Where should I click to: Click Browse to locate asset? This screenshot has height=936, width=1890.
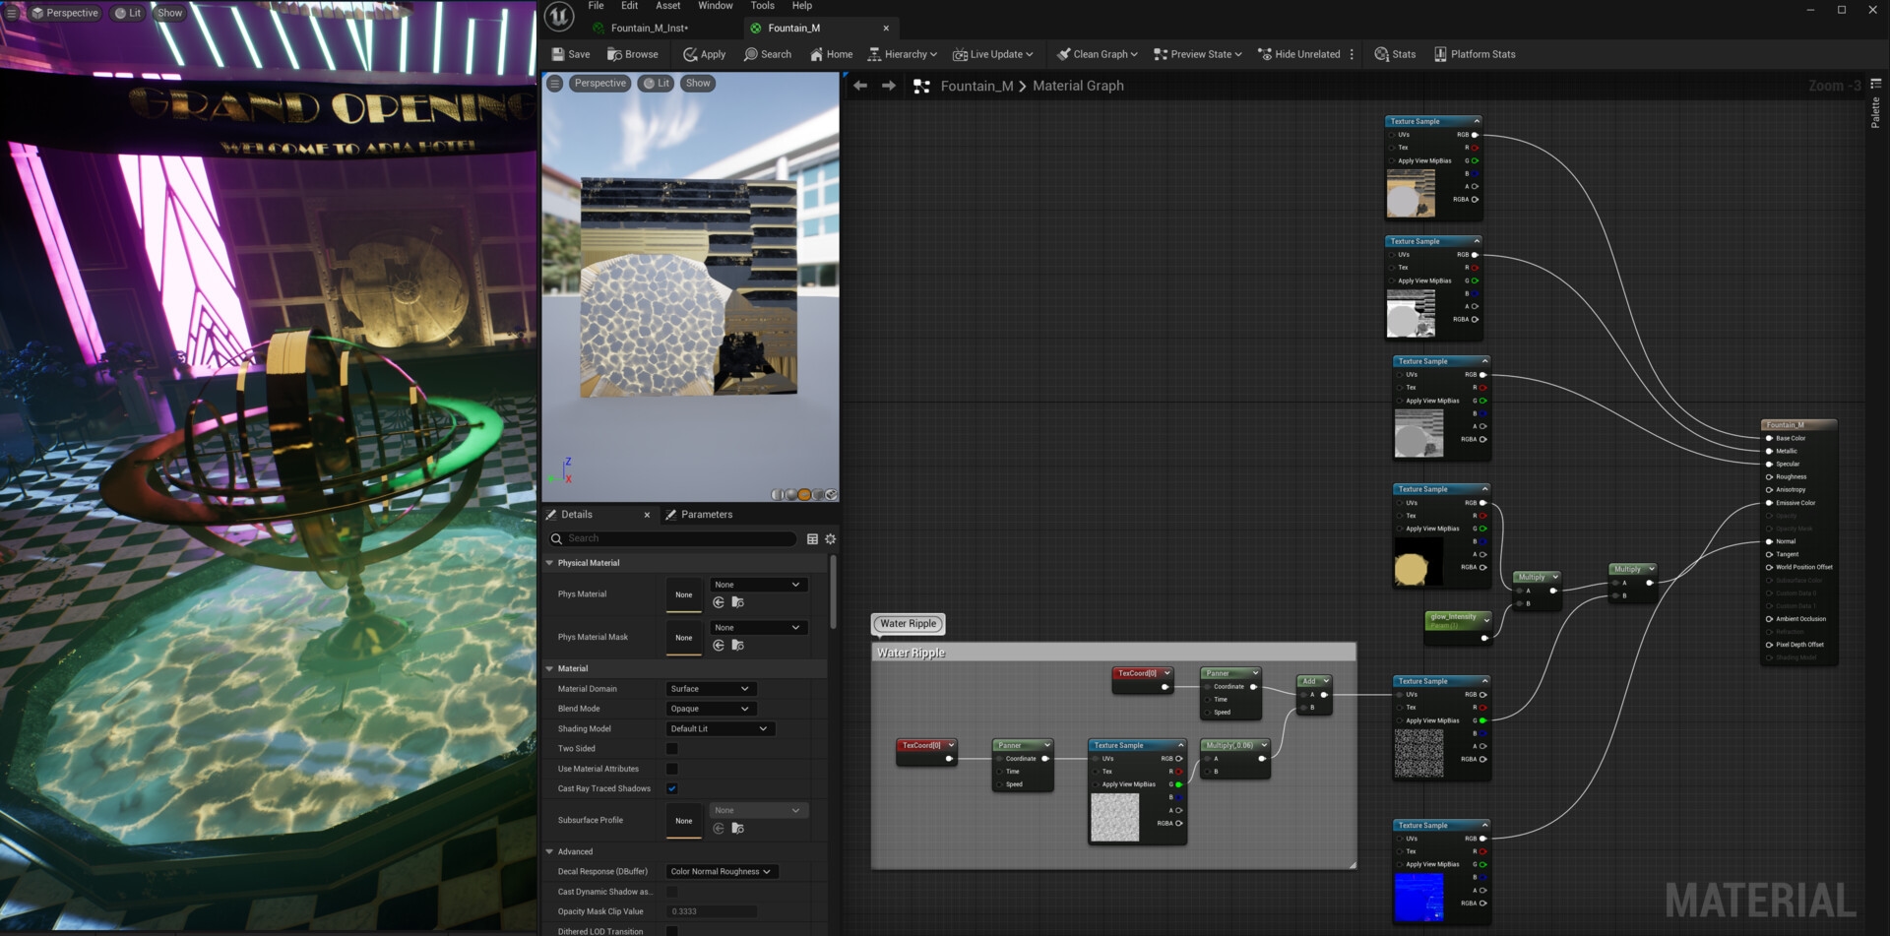(632, 54)
